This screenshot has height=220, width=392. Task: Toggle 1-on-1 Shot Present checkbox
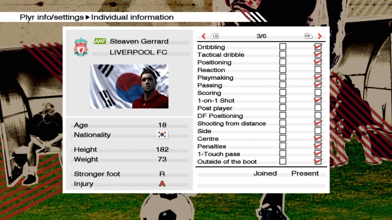[x=318, y=100]
